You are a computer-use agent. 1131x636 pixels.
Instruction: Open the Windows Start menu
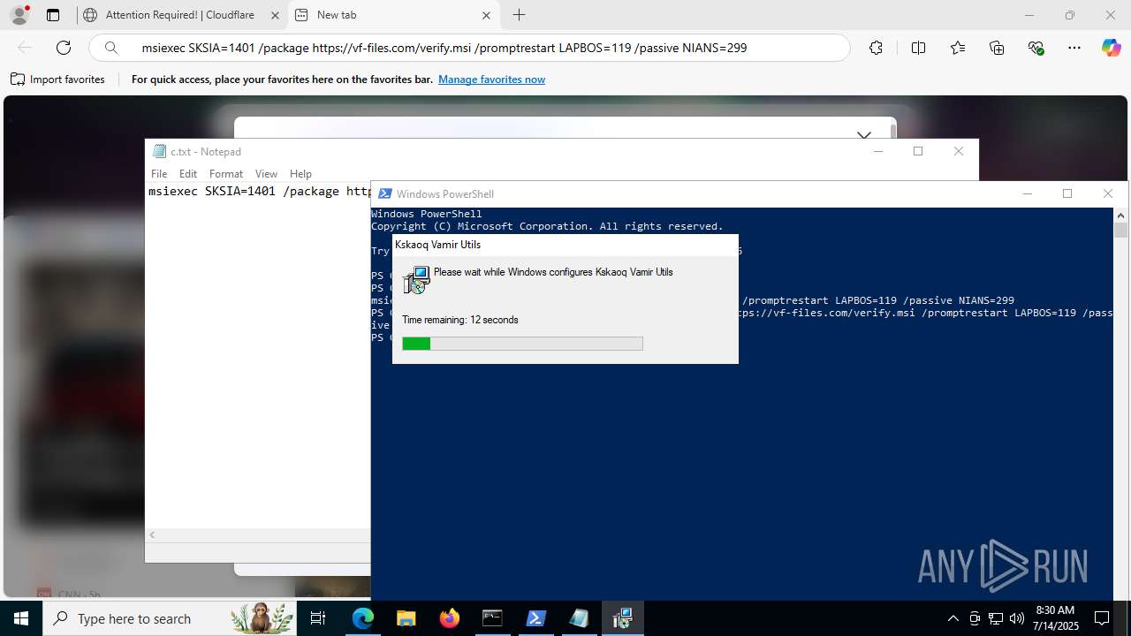pos(21,618)
